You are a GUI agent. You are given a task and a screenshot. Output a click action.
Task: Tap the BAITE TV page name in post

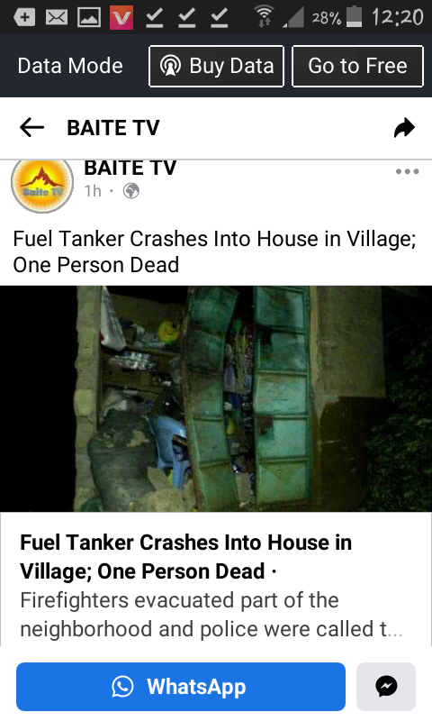(130, 168)
